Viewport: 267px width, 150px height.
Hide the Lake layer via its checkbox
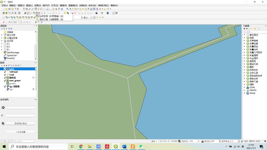(5, 69)
